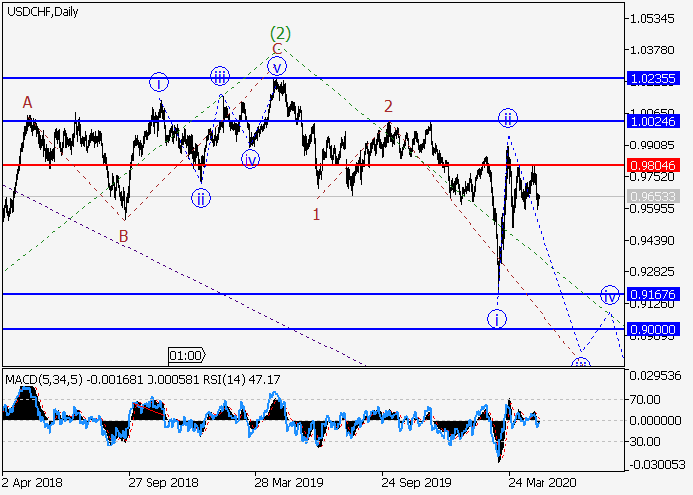
Task: Select the red B wave label at the low
Action: (123, 236)
